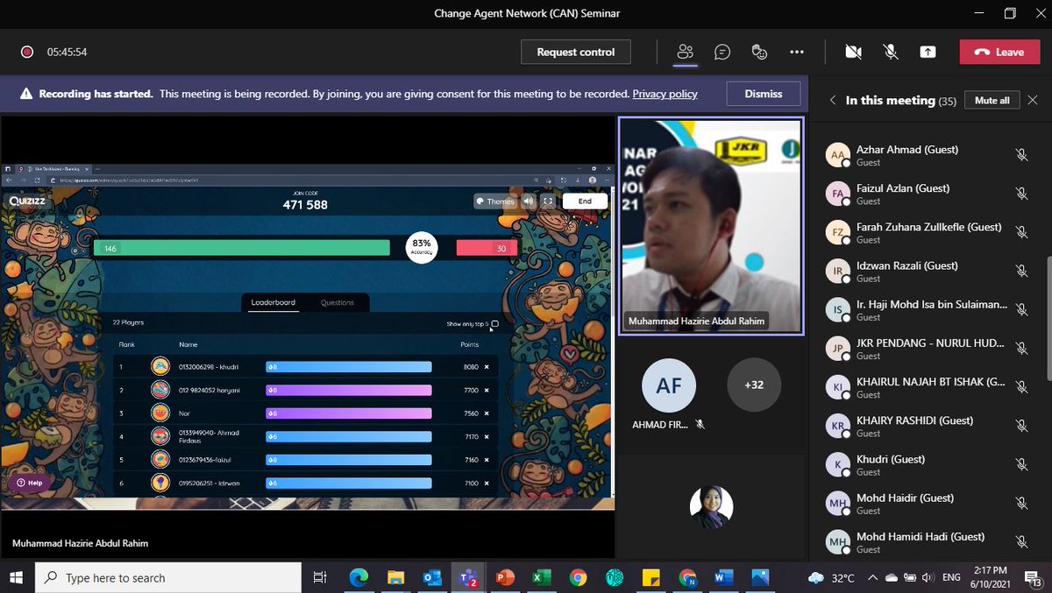
Task: Open Microsoft Edge from taskbar
Action: click(359, 577)
